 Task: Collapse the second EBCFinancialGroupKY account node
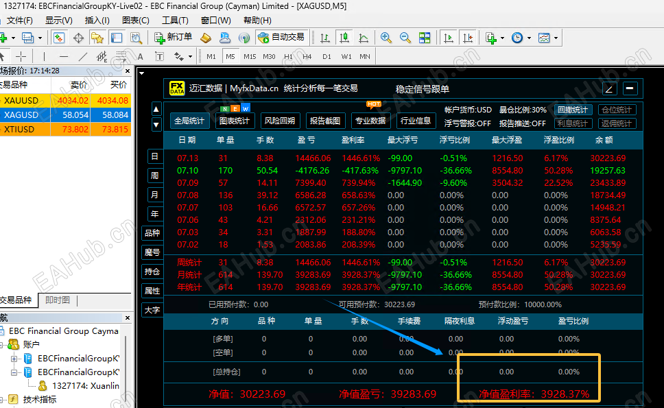click(14, 372)
